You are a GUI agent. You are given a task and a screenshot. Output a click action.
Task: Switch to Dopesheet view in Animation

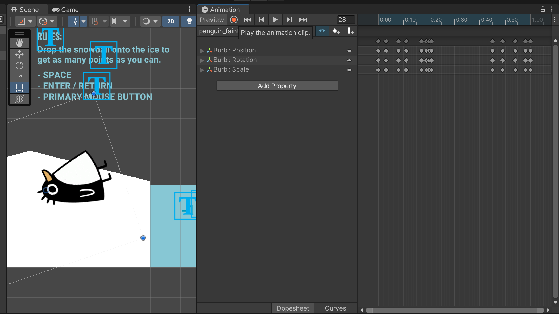click(x=293, y=308)
